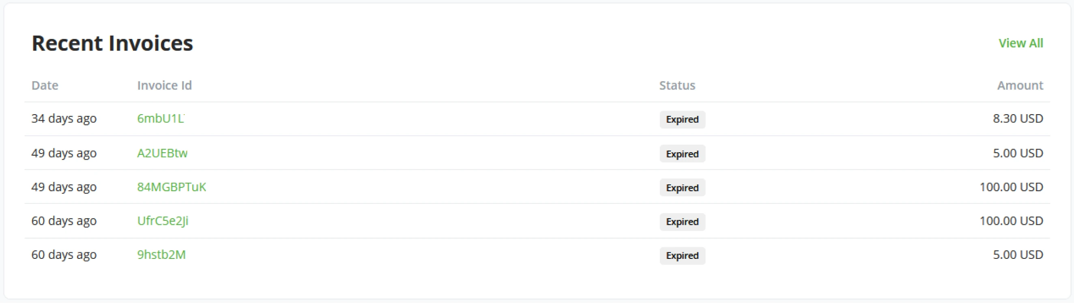Open invoice UfrC5e2Ji
Image resolution: width=1074 pixels, height=303 pixels.
(x=163, y=221)
